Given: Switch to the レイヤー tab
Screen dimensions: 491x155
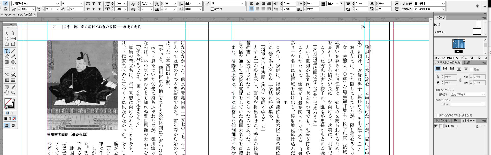Looking at the screenshot, I should pos(469,121).
